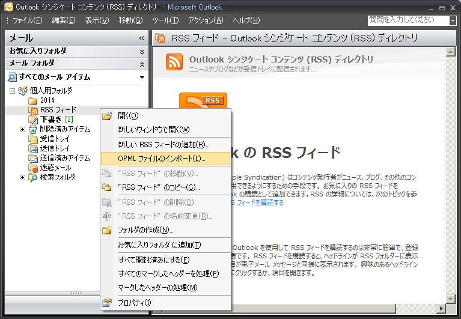Select the 送信トレイ outbox icon

33,148
